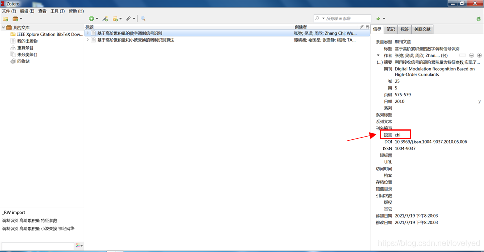
Task: Switch to the 信息 tab
Action: click(377, 29)
